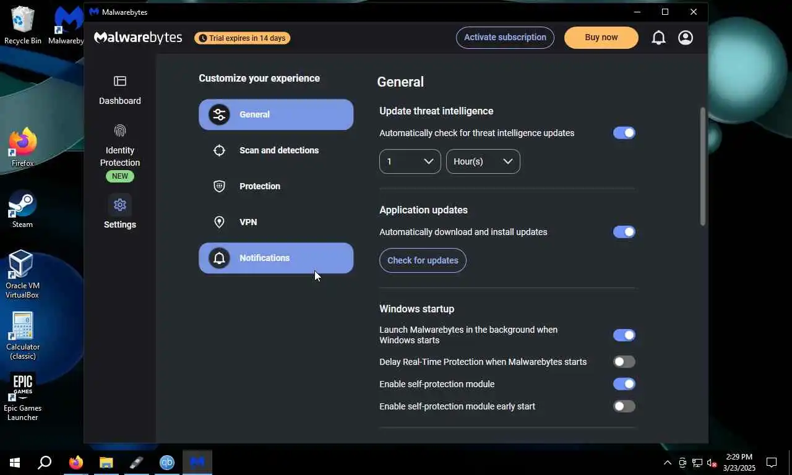
Task: Enable self-protection module early start
Action: coord(624,406)
